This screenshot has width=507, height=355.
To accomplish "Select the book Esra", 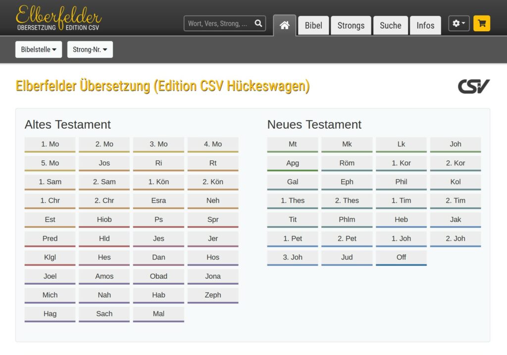I will pos(158,201).
